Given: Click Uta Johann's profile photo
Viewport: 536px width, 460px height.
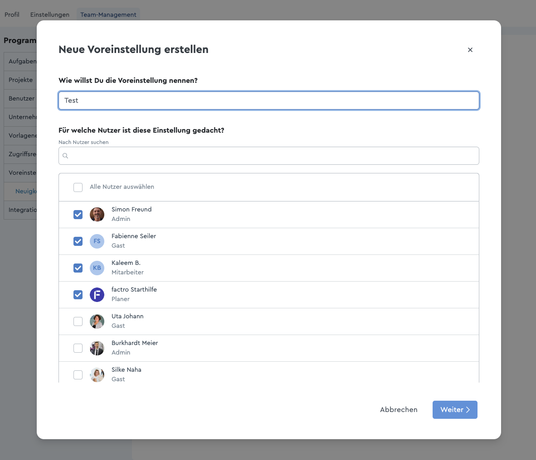Looking at the screenshot, I should click(97, 321).
